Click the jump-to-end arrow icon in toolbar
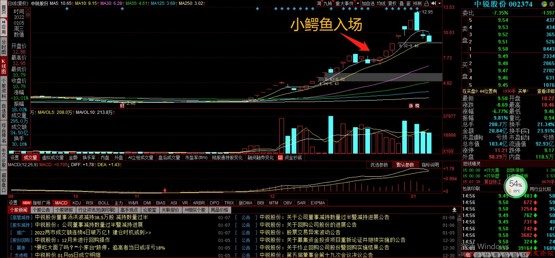Screen dimensions: 555x258 pyautogui.click(x=434, y=3)
